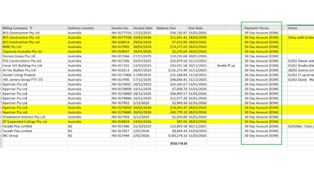
Task: Click the '02/02 David' note cell
Action: [301, 80]
